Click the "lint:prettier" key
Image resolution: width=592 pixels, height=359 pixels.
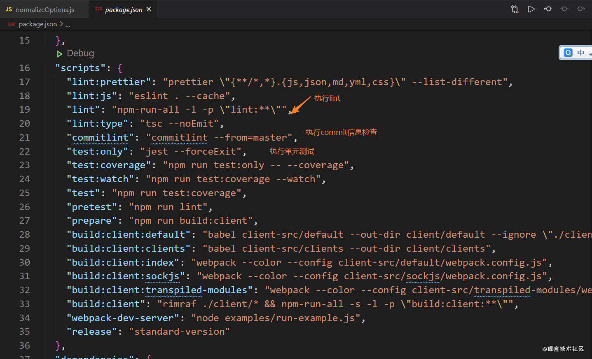(109, 82)
